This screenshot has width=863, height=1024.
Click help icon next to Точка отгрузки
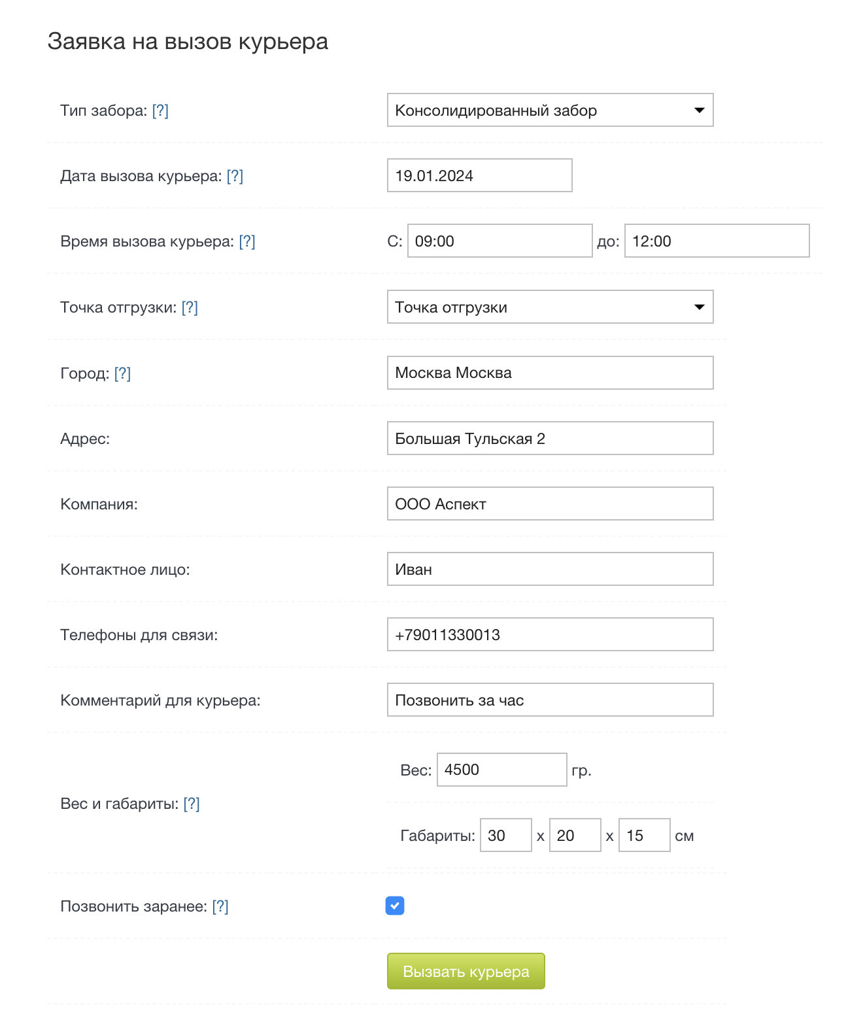190,307
